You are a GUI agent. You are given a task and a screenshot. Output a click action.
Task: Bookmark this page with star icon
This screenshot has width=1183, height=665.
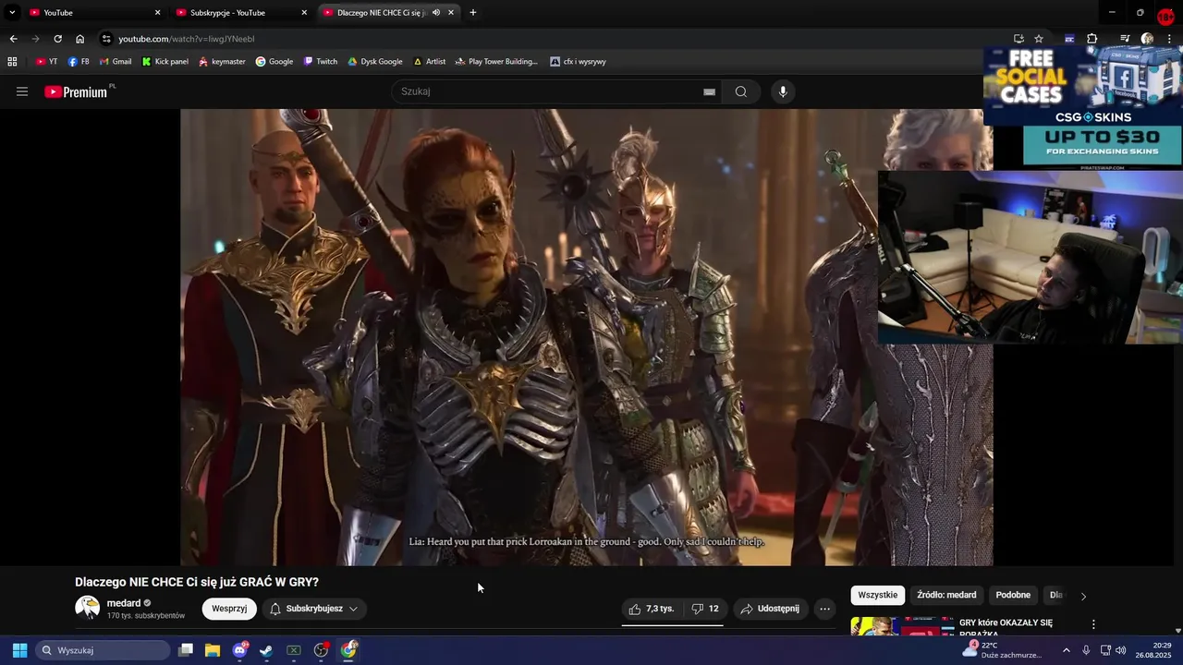click(x=1039, y=39)
